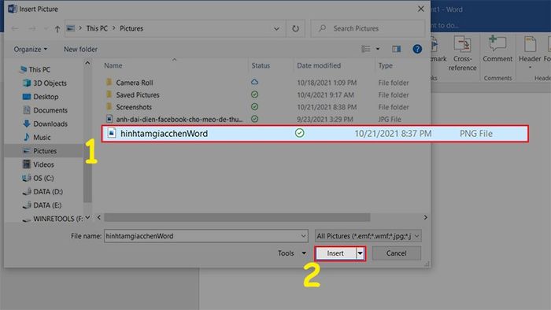The height and width of the screenshot is (310, 551).
Task: Click the up-one-level arrow icon
Action: pyautogui.click(x=57, y=29)
